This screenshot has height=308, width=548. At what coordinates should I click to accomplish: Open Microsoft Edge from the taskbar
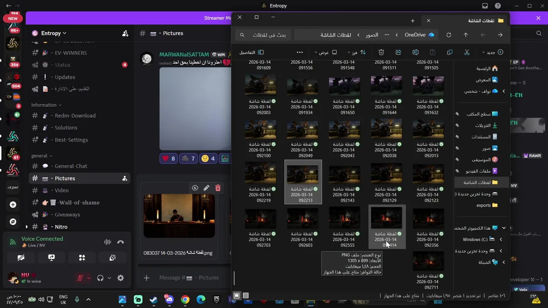pos(201,300)
